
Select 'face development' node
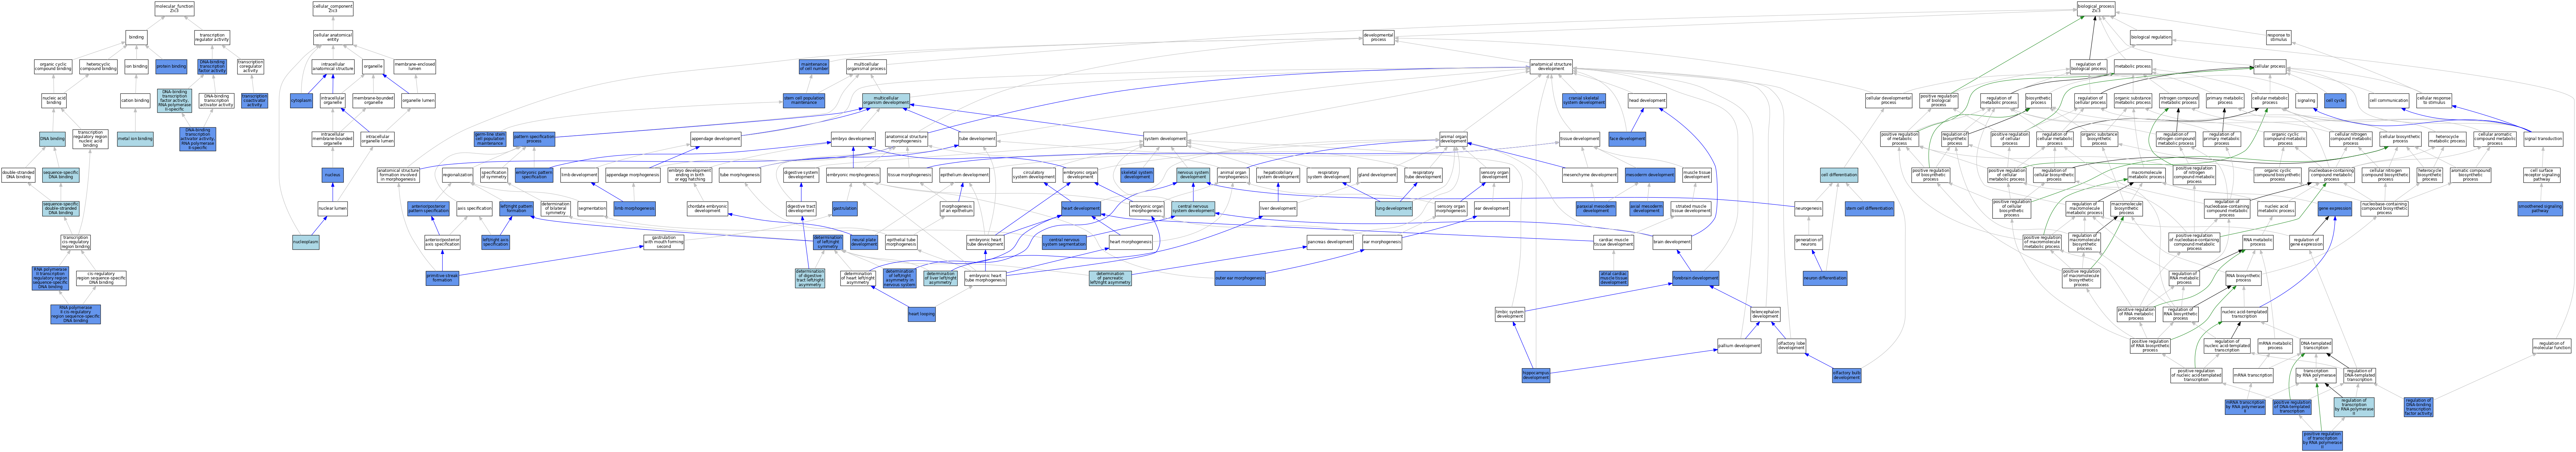click(1627, 139)
